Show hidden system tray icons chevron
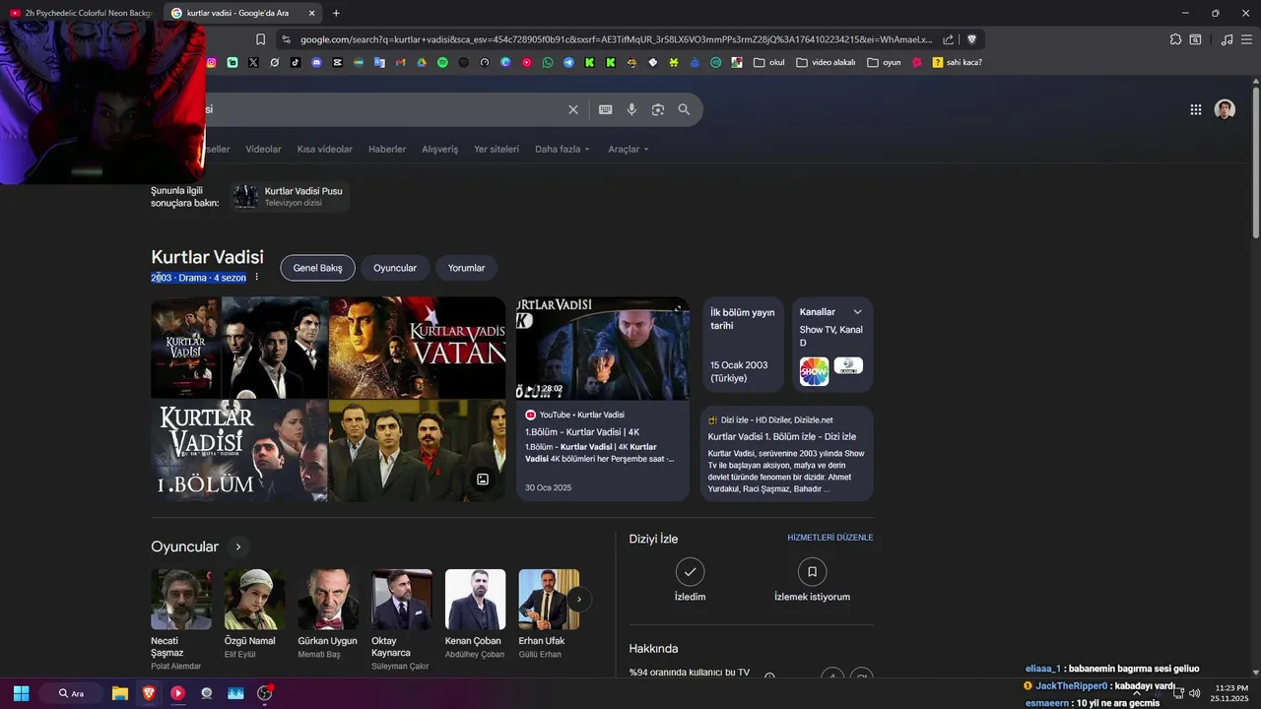 [1136, 693]
